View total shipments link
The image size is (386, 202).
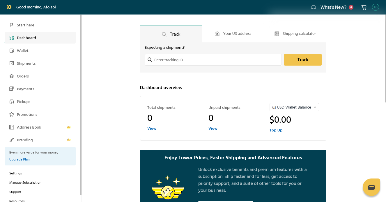click(x=152, y=128)
